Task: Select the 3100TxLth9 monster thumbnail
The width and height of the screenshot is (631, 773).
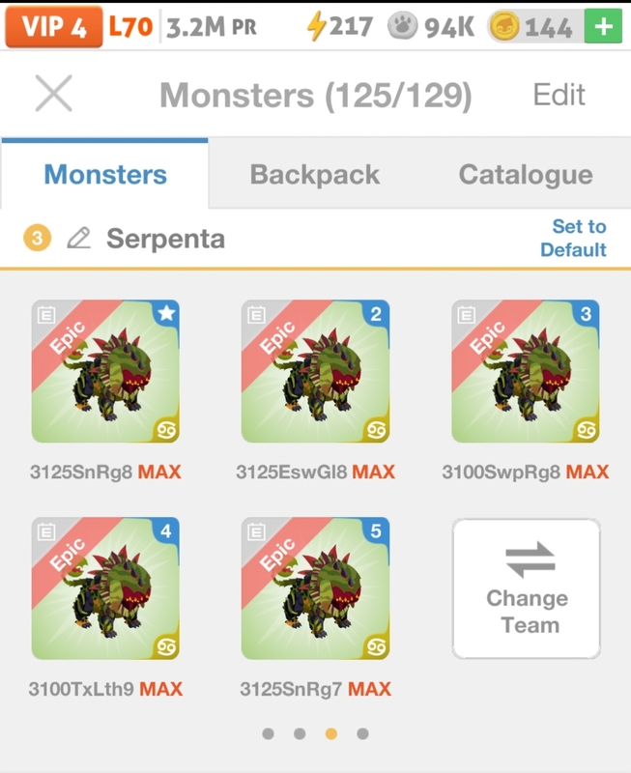Action: point(105,588)
